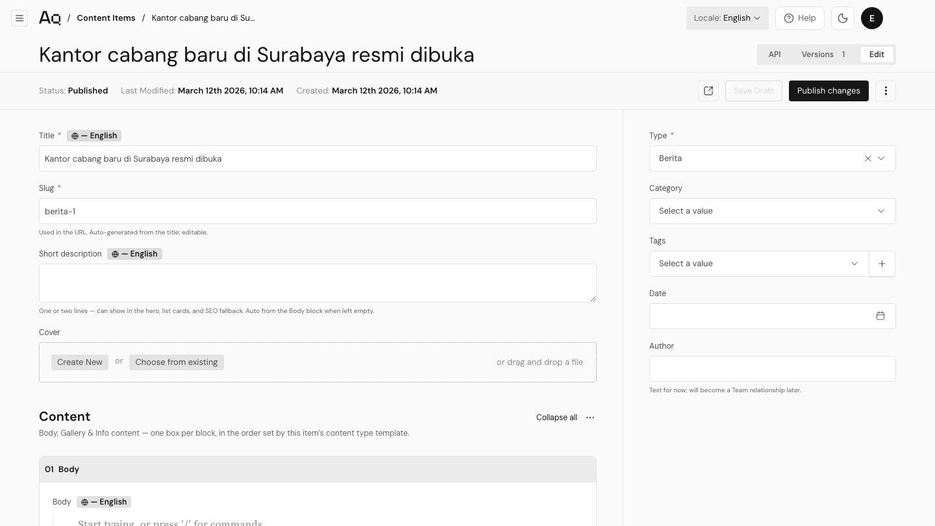Click Create New cover button
935x526 pixels.
click(80, 362)
